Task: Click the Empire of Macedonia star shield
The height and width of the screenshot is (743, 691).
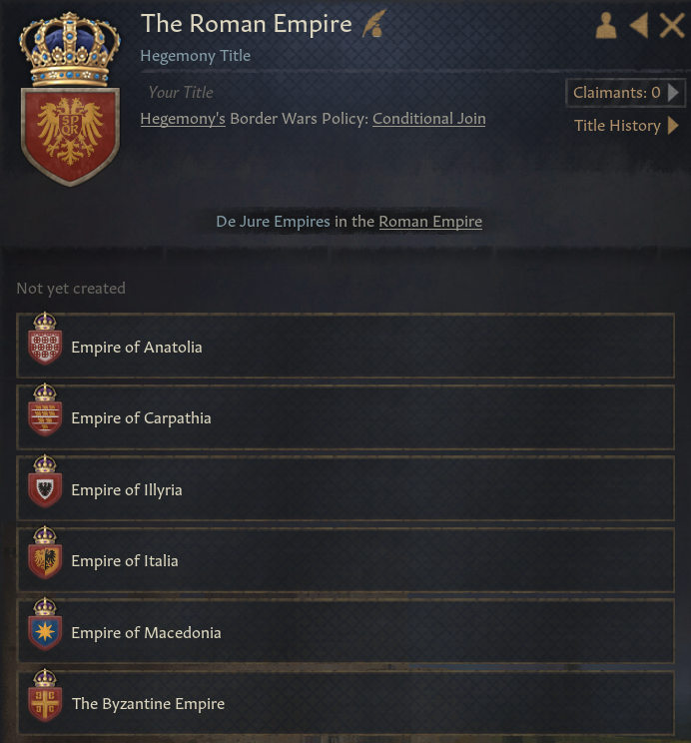Action: (x=45, y=624)
